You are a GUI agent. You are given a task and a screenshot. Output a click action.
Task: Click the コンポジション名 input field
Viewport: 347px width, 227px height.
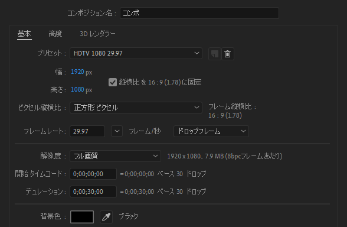pos(199,13)
